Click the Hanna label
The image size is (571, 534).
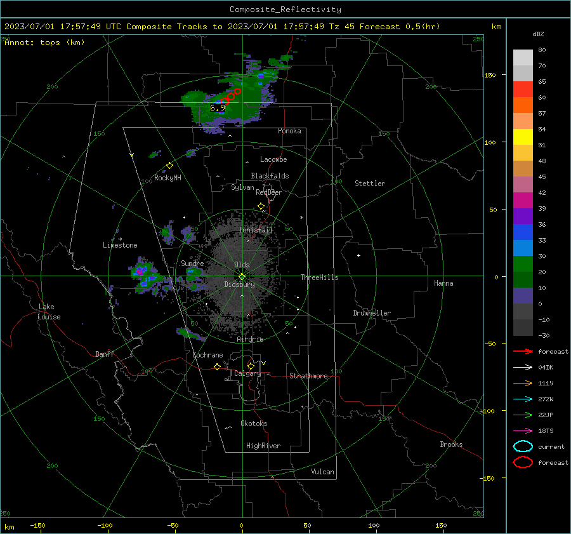tap(443, 283)
